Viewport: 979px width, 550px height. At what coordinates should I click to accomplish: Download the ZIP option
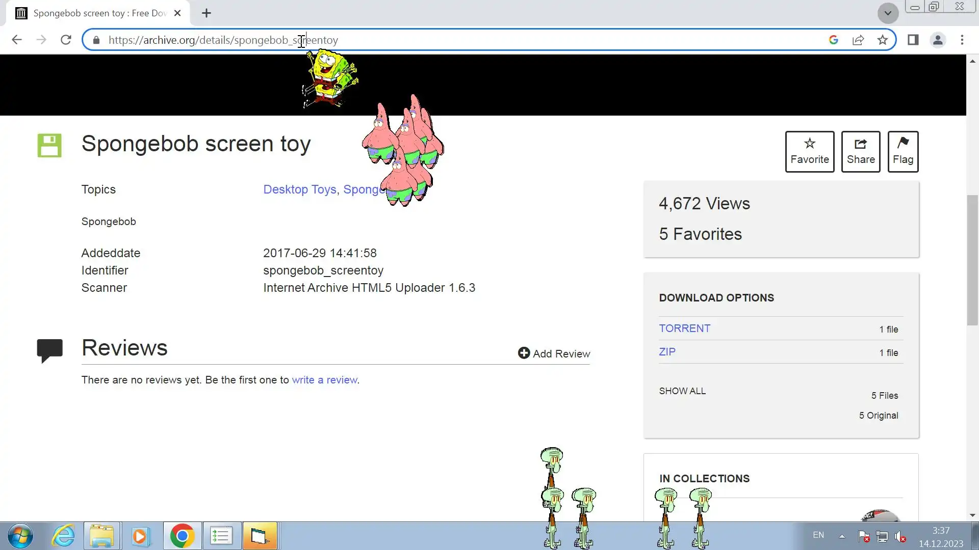(667, 352)
